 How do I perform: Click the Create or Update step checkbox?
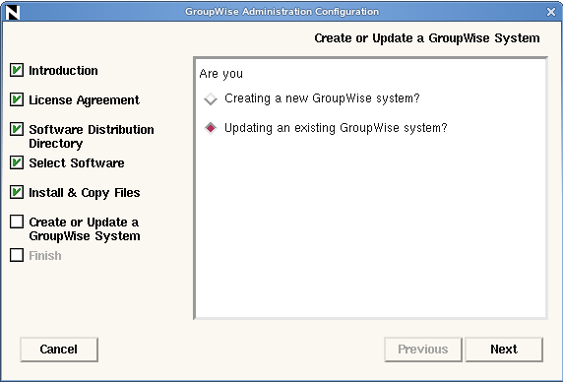click(x=17, y=222)
